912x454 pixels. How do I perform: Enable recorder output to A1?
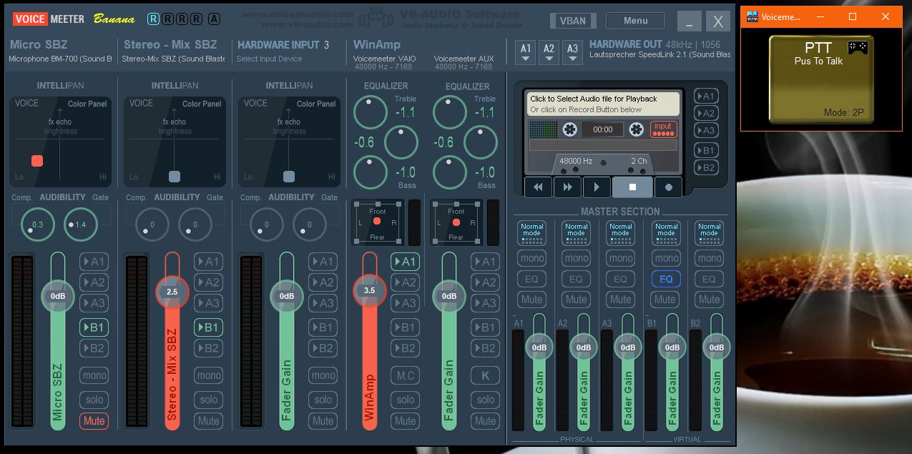tap(706, 96)
